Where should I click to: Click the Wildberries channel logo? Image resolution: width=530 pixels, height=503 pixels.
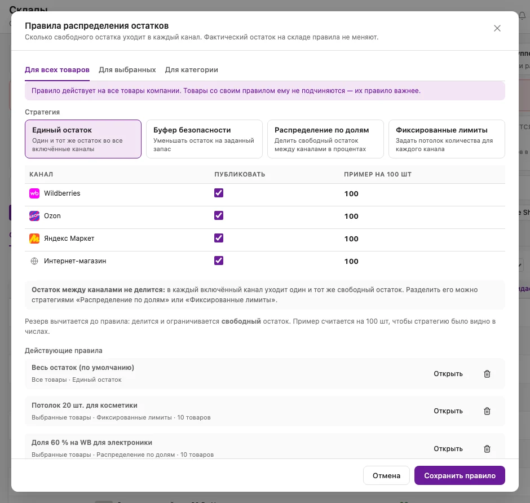(34, 193)
